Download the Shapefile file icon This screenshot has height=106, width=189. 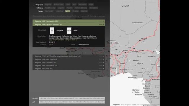tap(52, 31)
